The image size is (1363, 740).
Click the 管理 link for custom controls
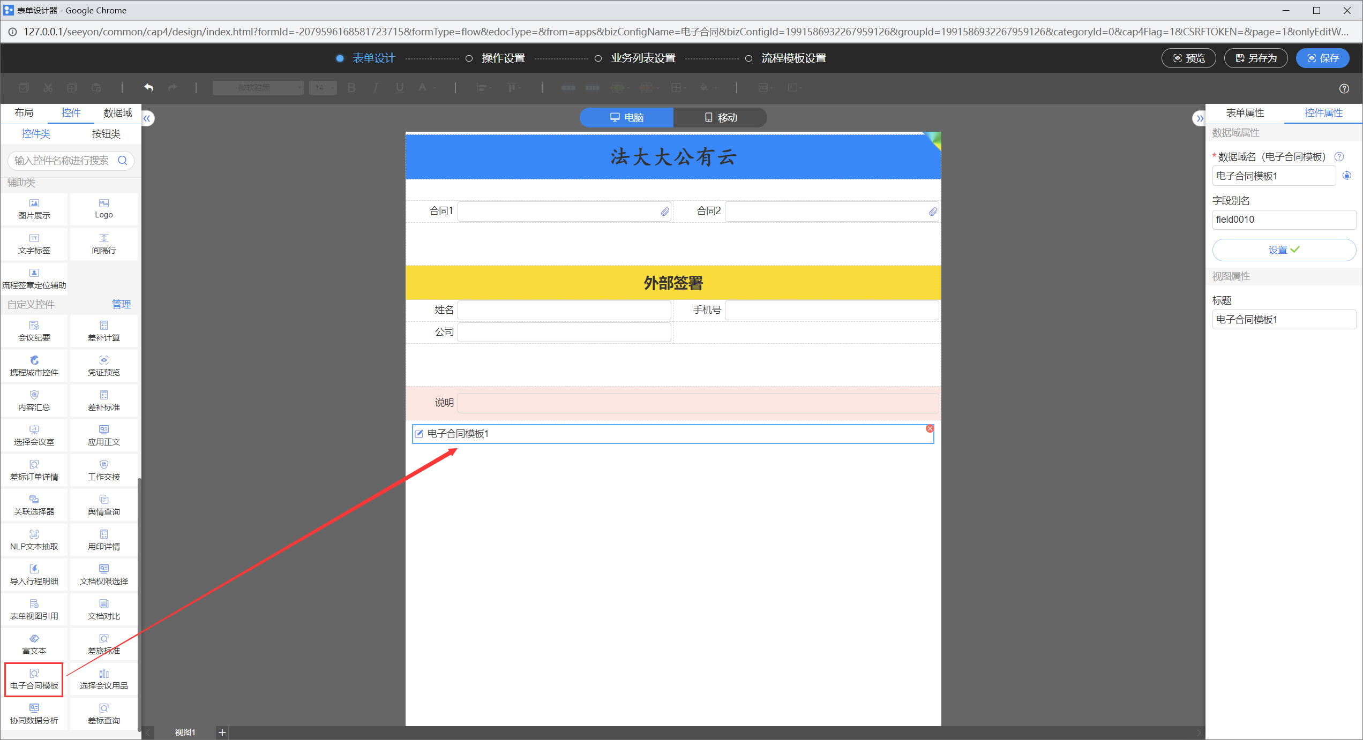[x=121, y=304]
